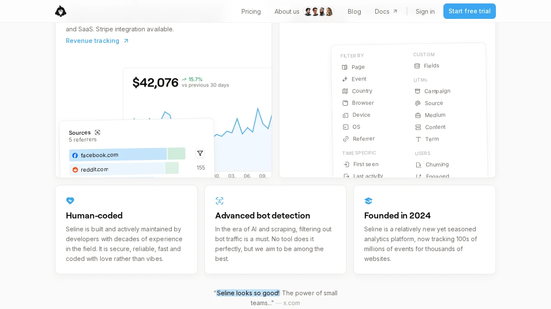551x309 pixels.
Task: Click the Seline logo in top left
Action: (x=61, y=11)
